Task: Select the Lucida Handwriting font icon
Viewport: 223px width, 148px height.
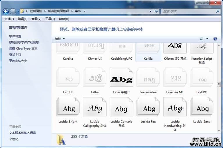Action: pos(175,107)
